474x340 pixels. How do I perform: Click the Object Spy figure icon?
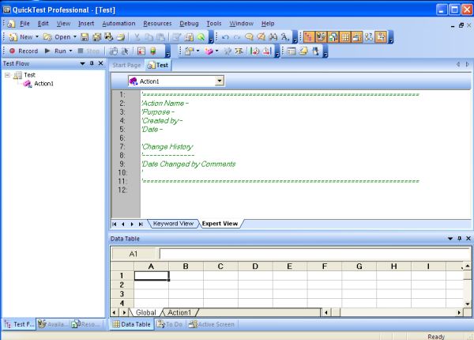(x=315, y=51)
